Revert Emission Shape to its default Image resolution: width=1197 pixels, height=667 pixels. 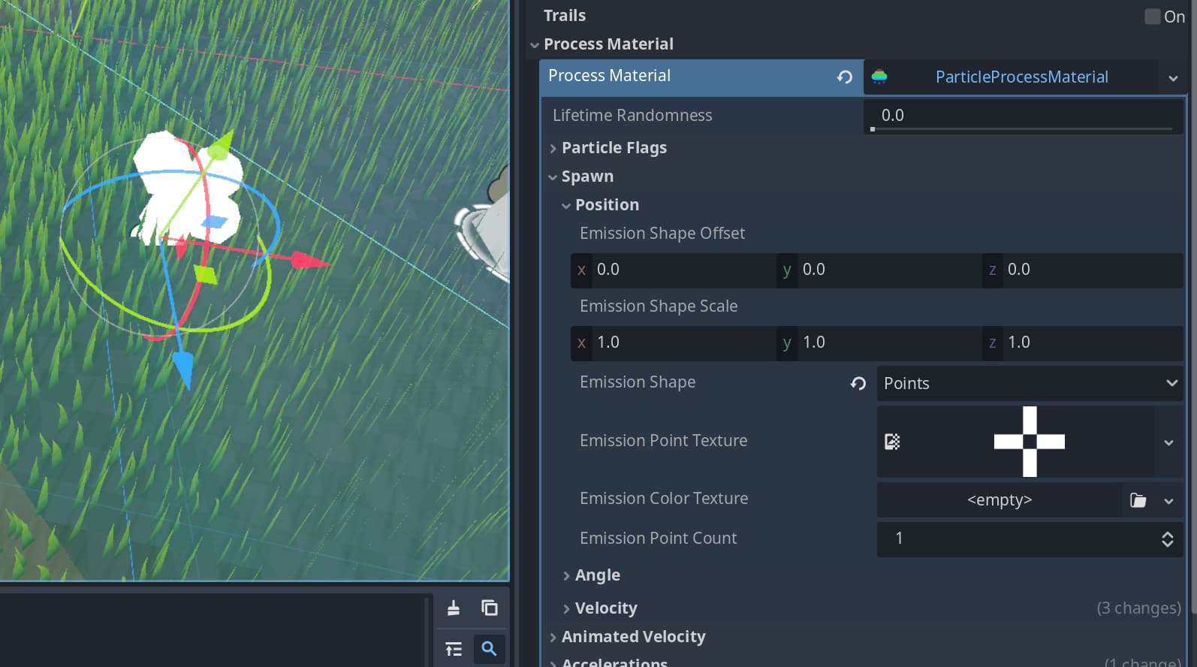click(858, 384)
